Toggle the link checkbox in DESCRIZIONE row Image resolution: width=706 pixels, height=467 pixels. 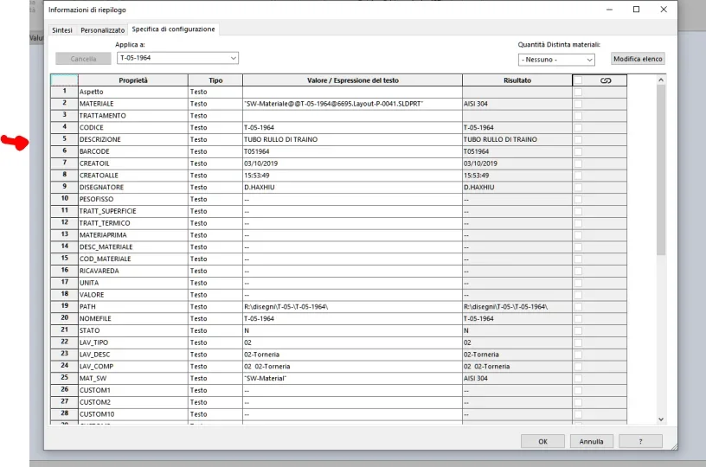(578, 139)
